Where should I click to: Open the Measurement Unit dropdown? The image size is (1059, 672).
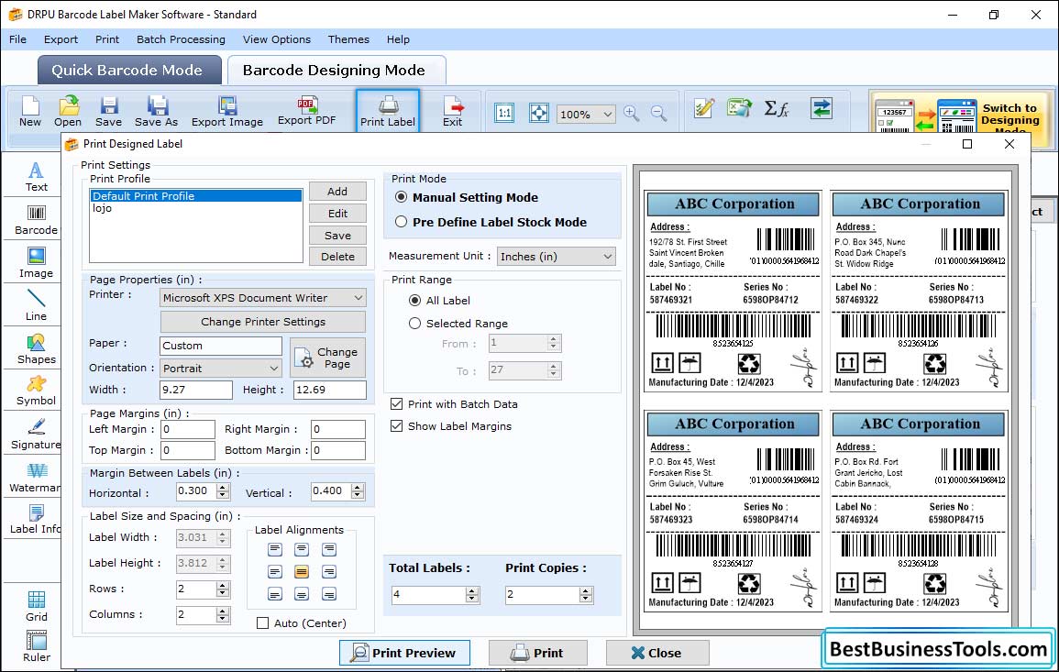tap(557, 257)
